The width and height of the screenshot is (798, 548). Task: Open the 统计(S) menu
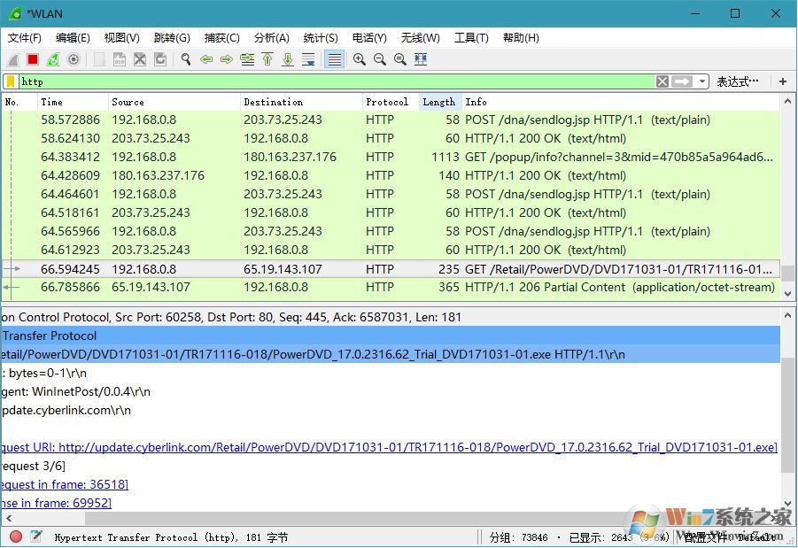(321, 37)
